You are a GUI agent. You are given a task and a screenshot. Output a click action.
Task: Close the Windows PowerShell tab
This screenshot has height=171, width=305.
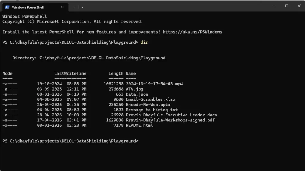62,7
